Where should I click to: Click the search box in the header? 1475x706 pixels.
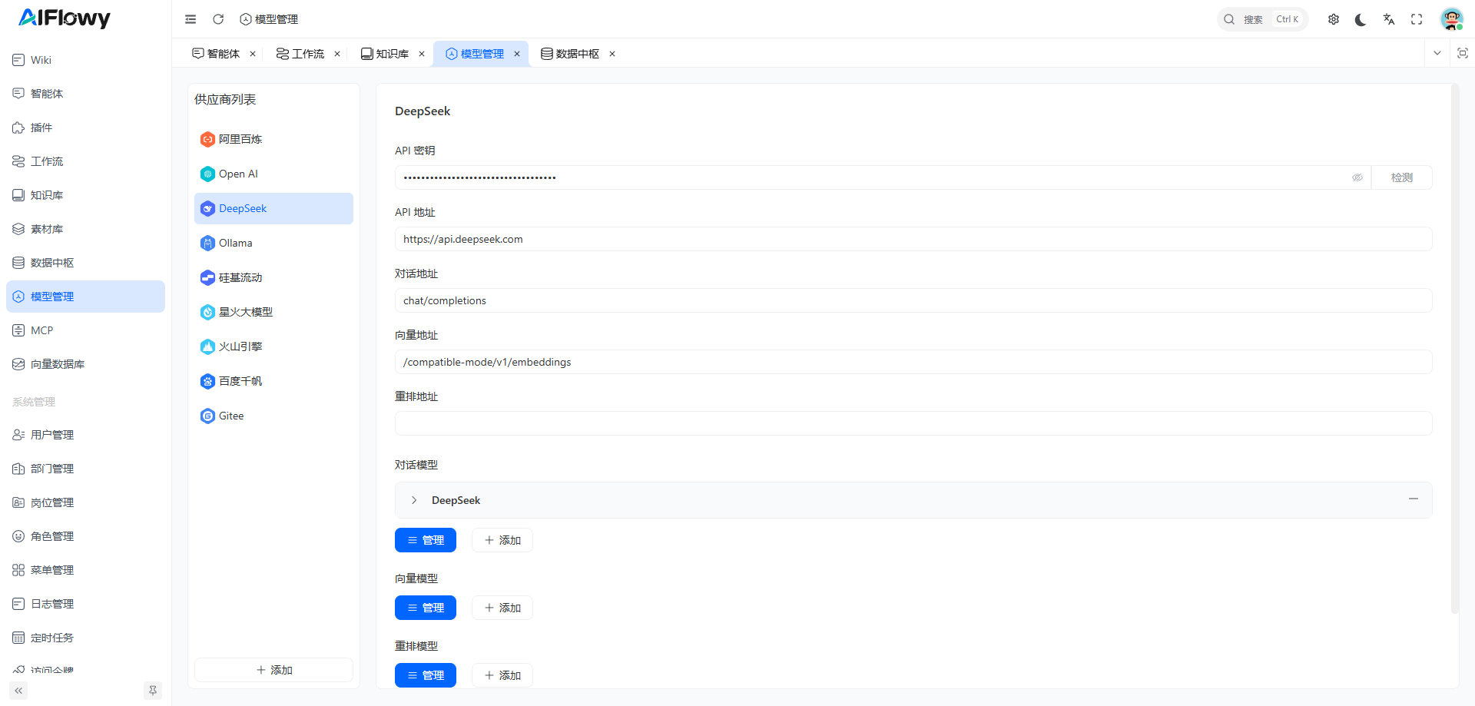(1262, 19)
